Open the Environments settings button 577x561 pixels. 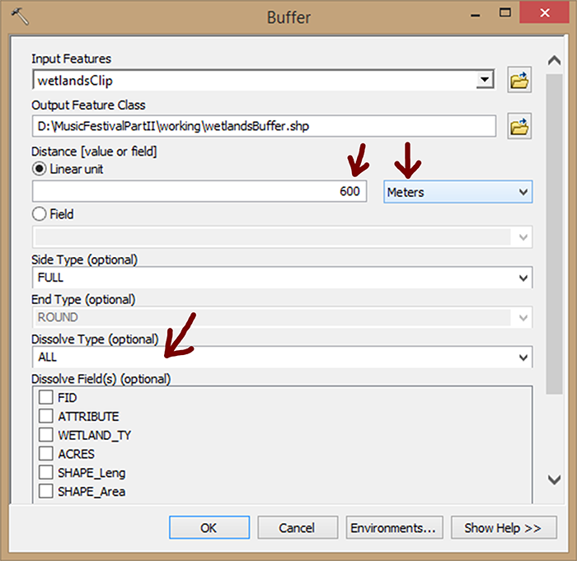click(395, 527)
